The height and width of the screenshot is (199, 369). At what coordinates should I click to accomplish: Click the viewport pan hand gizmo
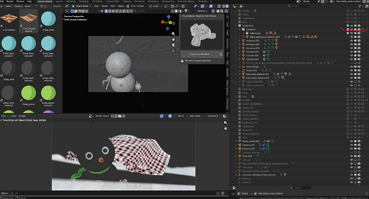(x=173, y=39)
